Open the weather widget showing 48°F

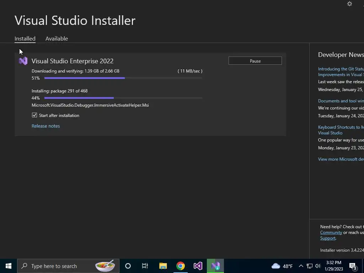tap(282, 266)
